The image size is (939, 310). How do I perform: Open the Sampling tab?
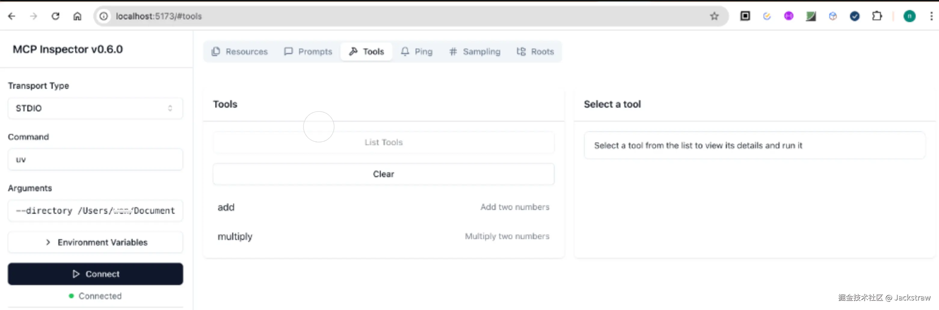pos(475,52)
